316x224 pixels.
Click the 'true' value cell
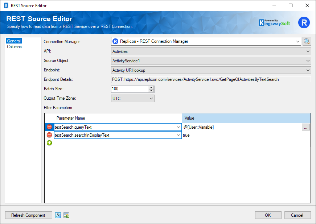pyautogui.click(x=246, y=135)
